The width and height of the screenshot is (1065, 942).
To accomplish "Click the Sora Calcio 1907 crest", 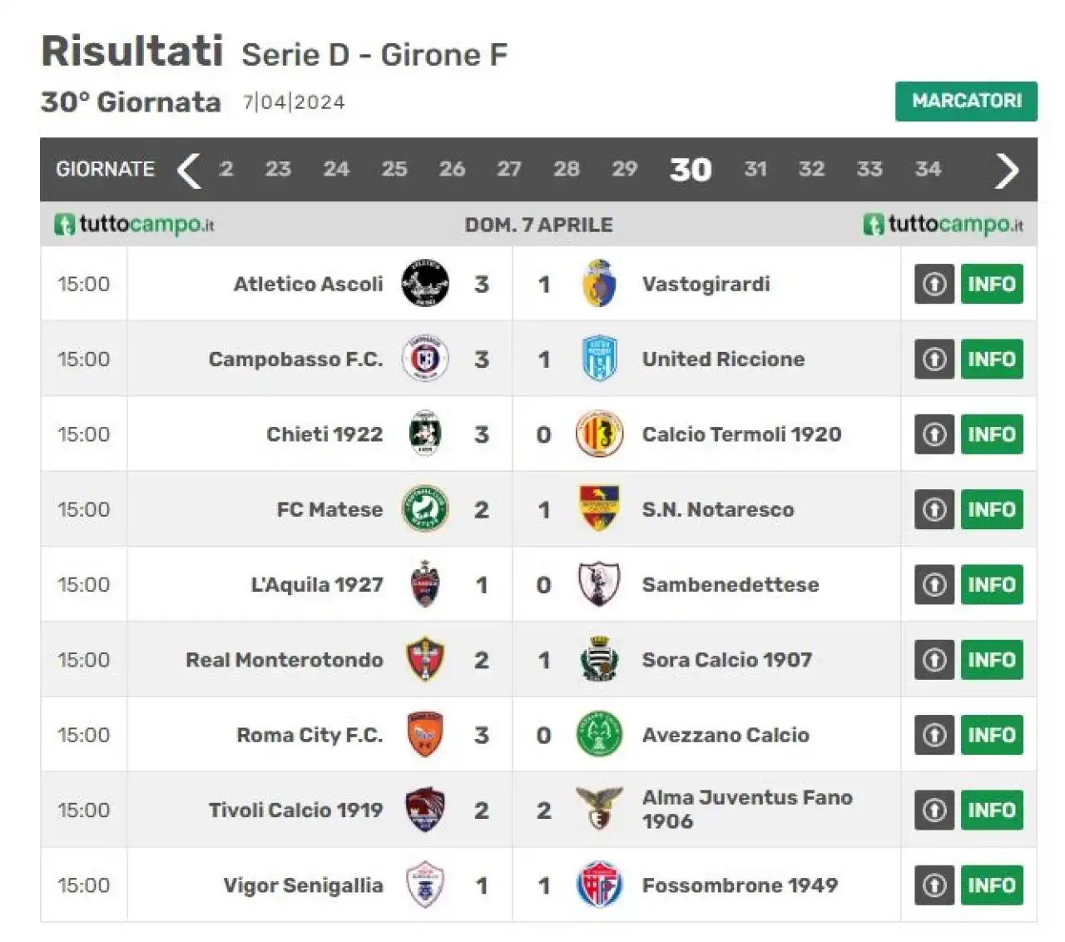I will pos(599,659).
